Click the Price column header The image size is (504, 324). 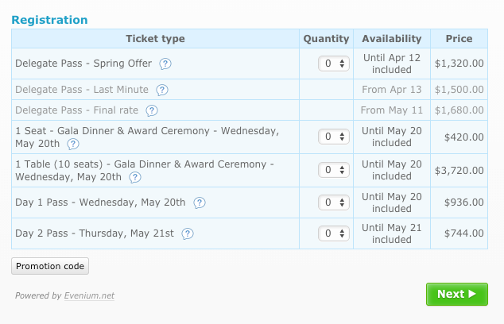click(459, 39)
